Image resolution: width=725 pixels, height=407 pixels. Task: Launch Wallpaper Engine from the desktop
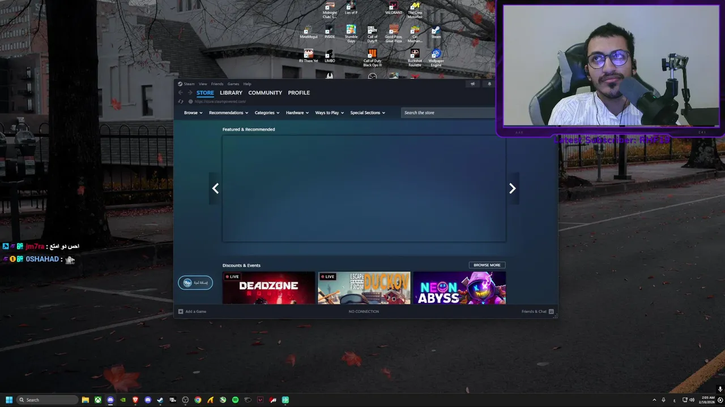(x=436, y=58)
